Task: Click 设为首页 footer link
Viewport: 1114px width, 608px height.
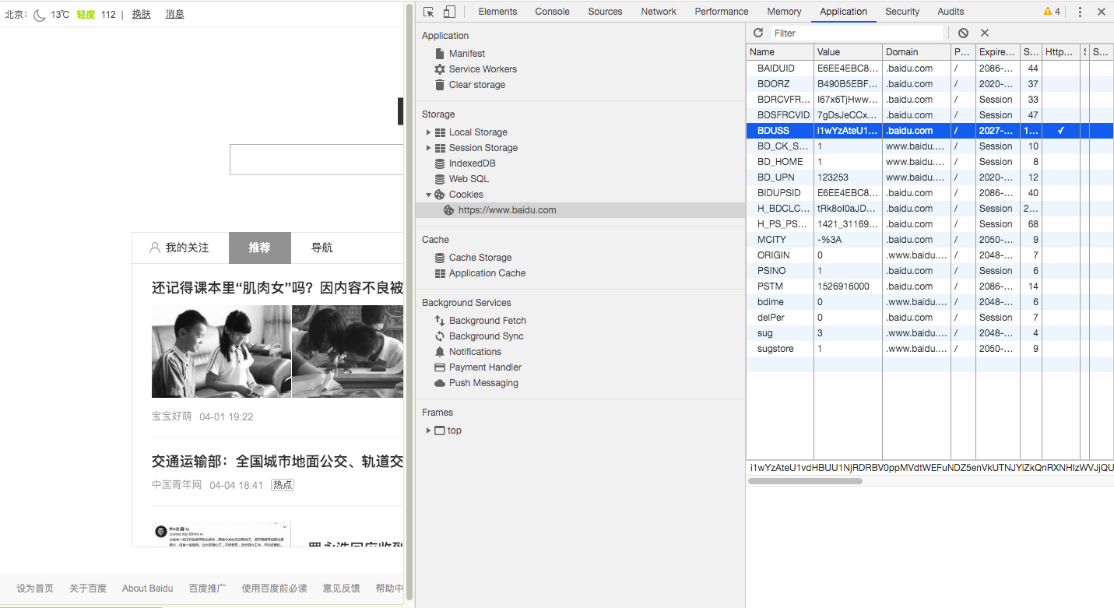Action: click(x=35, y=589)
